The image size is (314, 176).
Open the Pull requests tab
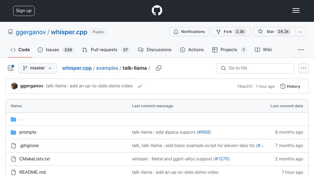click(x=106, y=50)
